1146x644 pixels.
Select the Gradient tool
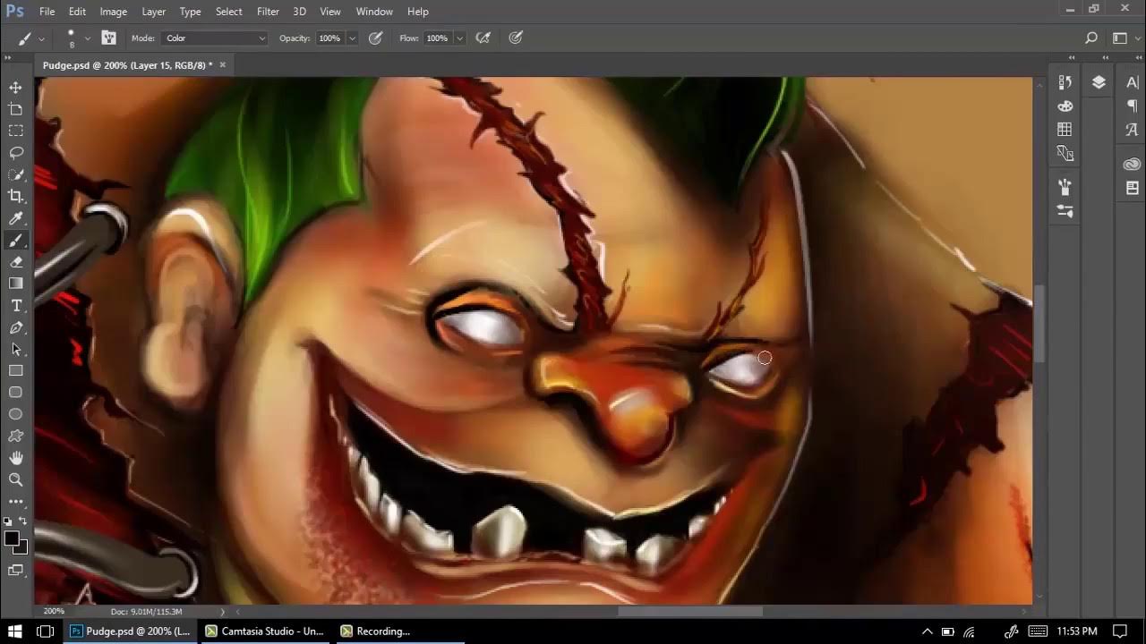[x=15, y=284]
